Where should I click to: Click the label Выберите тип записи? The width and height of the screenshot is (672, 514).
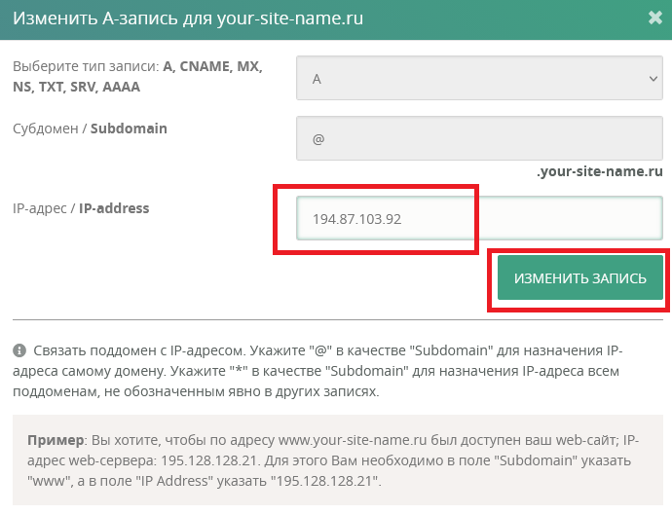coord(137,76)
